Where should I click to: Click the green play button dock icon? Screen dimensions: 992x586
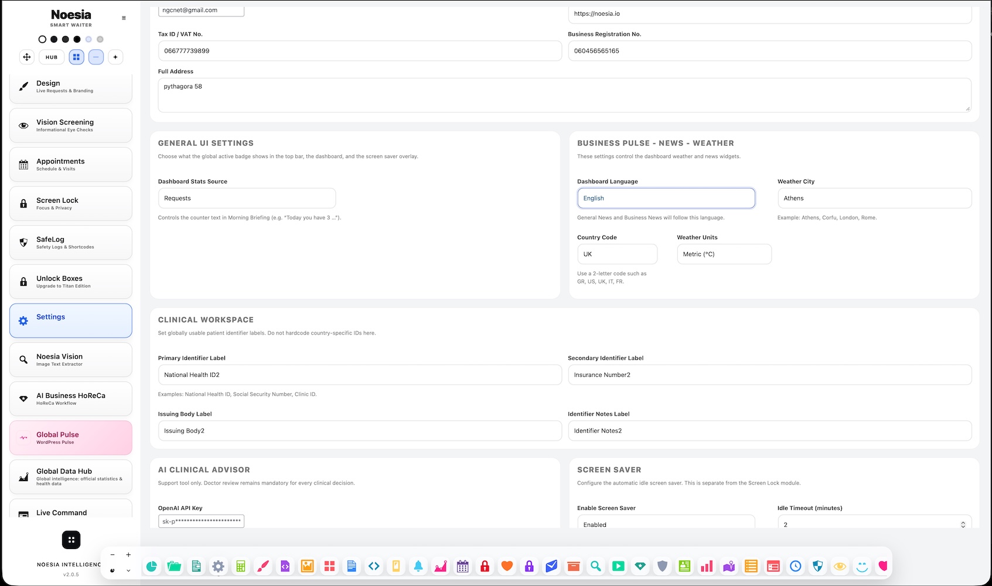coord(618,566)
